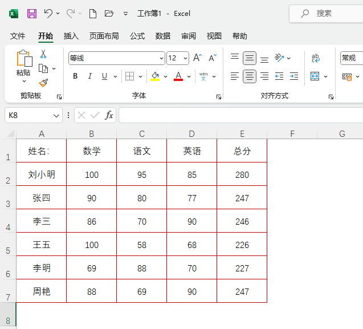Click the Increase Indent icon
363x329 pixels.
click(x=294, y=76)
